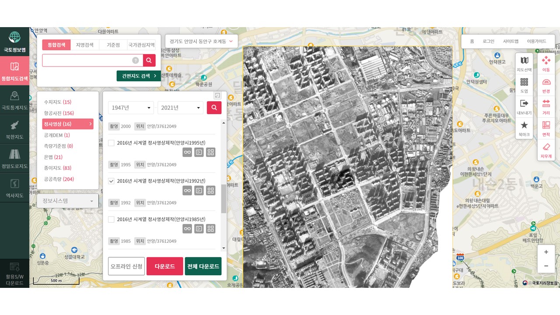The width and height of the screenshot is (560, 315).
Task: Open 정밀도로지도 from the sidebar
Action: point(14,159)
